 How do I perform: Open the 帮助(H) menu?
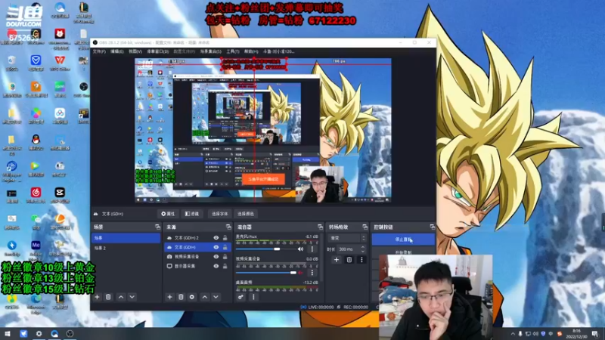[251, 51]
